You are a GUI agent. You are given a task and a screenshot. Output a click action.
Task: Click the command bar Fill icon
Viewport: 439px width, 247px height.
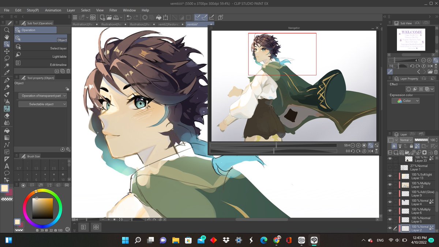159,17
